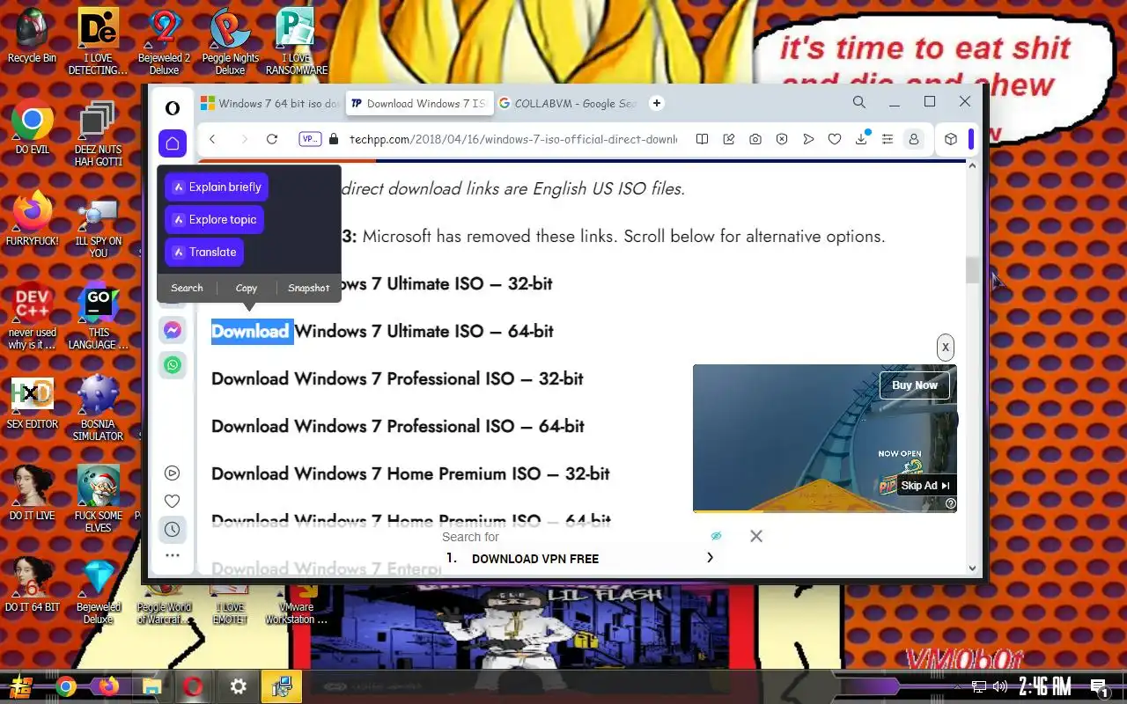Open the extensions cube icon
This screenshot has height=704, width=1127.
(x=951, y=139)
